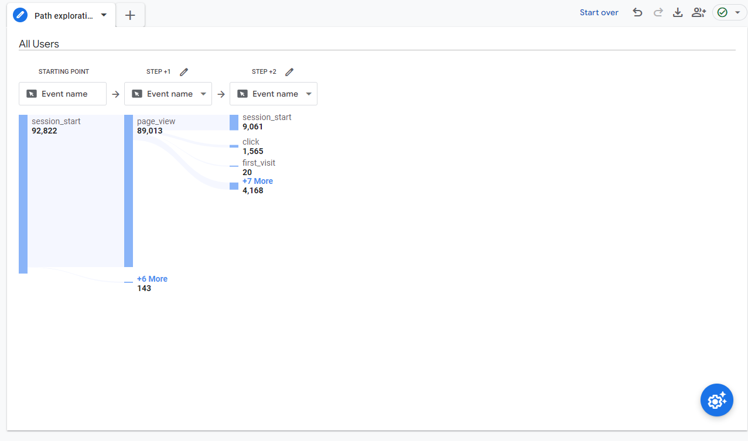The width and height of the screenshot is (748, 441).
Task: Open Path exploration tab menu arrow
Action: tap(104, 15)
